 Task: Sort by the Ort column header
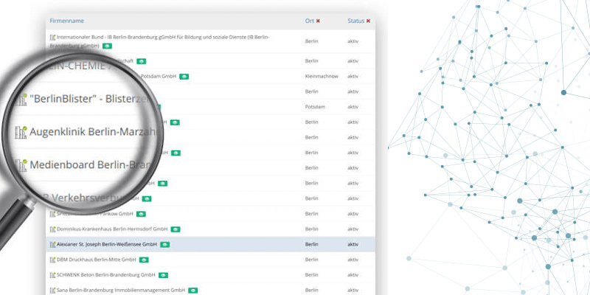tap(309, 21)
